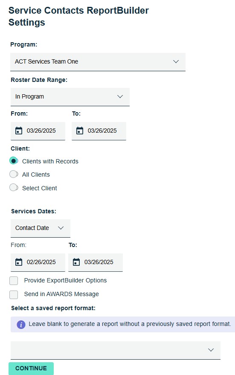
Task: Open calendar for services From date 02/26/2025
Action: (19, 262)
